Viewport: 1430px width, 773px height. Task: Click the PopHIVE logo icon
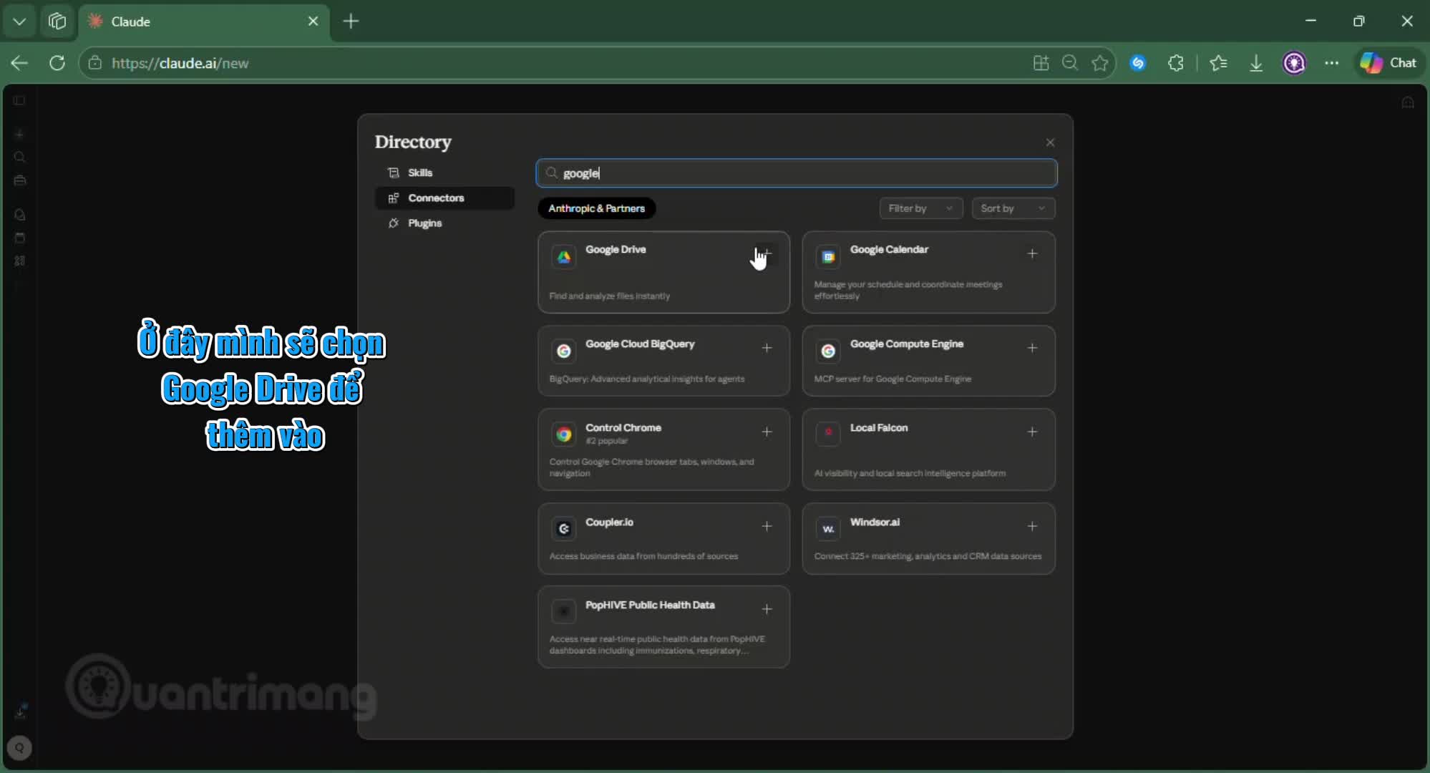(x=564, y=611)
